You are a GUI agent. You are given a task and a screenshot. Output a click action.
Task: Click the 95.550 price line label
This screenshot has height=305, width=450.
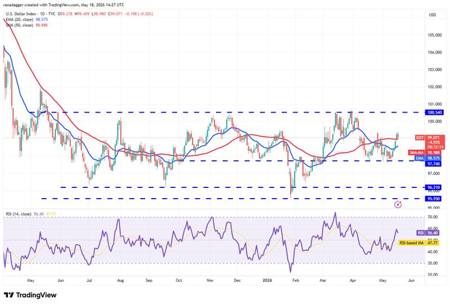(433, 199)
